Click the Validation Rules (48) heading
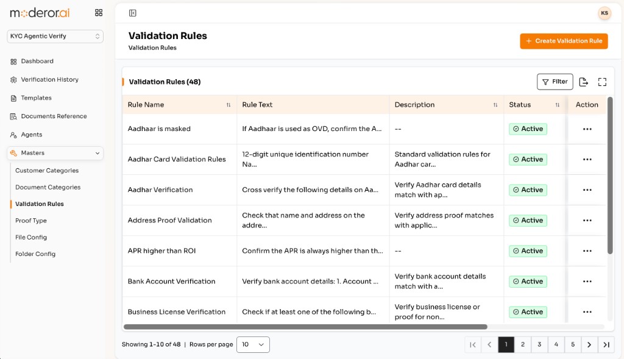The height and width of the screenshot is (359, 624). pos(165,82)
